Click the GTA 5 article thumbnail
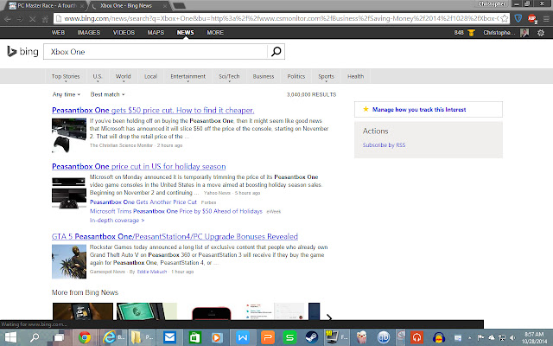 tap(69, 261)
